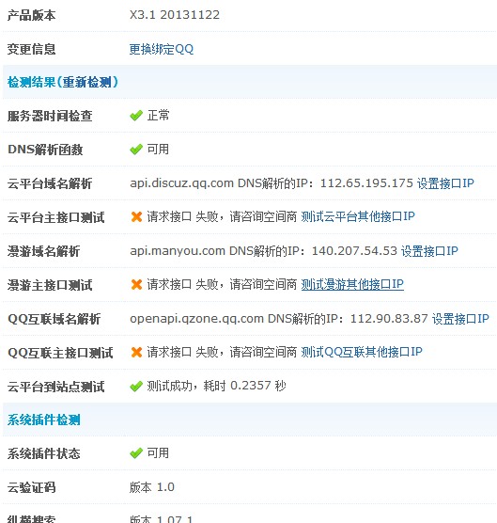Viewport: 497px width, 523px height.
Task: Click the 系统插件状态 label
Action: pos(43,454)
